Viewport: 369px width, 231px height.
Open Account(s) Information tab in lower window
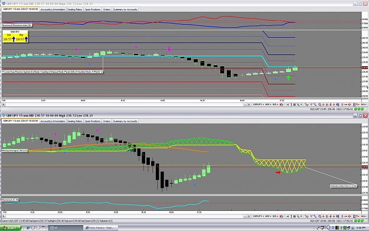53,121
